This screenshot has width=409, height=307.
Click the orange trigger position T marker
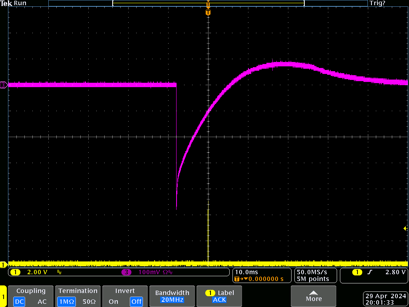click(x=208, y=13)
